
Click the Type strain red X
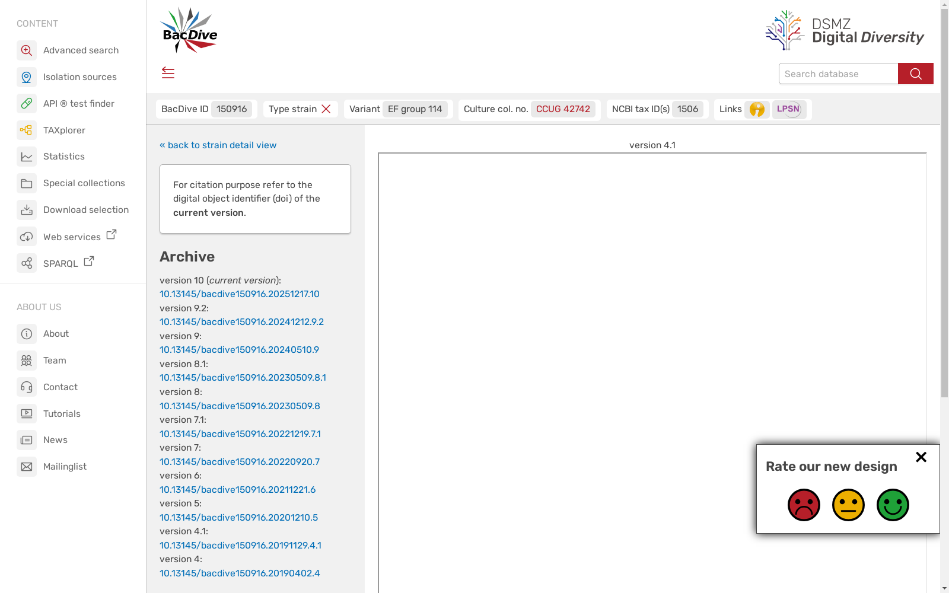click(x=326, y=109)
